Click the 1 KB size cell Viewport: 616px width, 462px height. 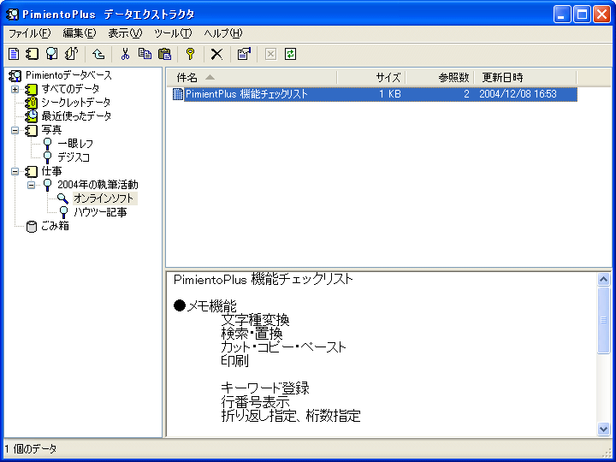click(390, 94)
